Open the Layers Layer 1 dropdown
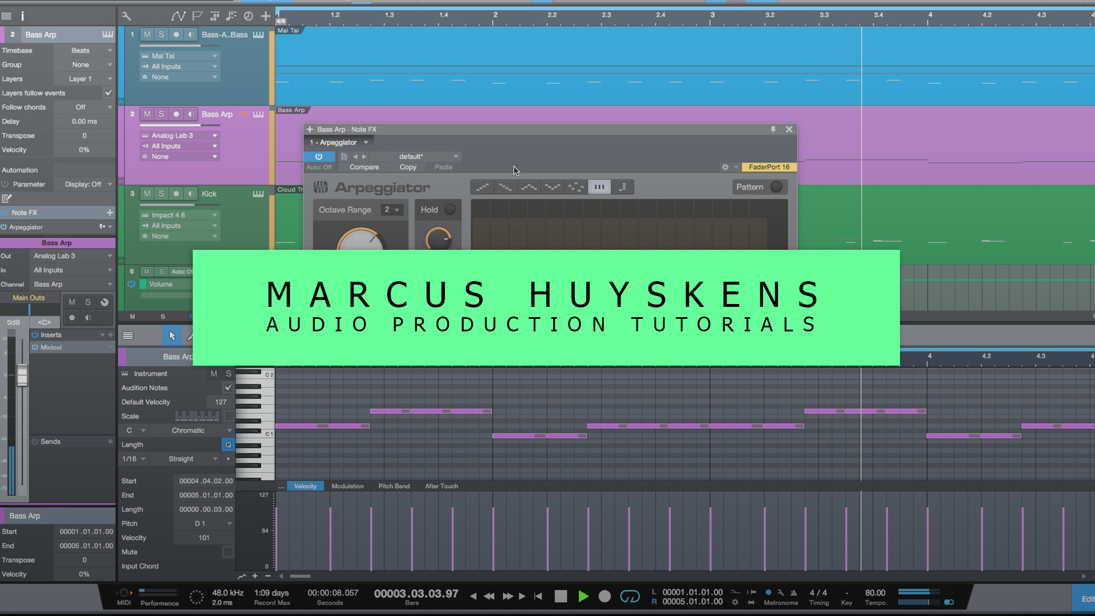This screenshot has width=1095, height=616. tap(84, 79)
